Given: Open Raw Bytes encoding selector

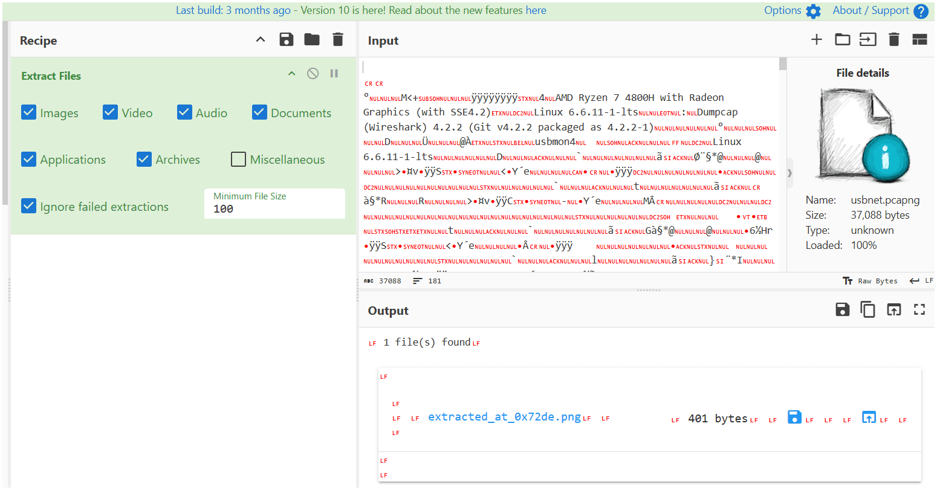Looking at the screenshot, I should (x=870, y=281).
